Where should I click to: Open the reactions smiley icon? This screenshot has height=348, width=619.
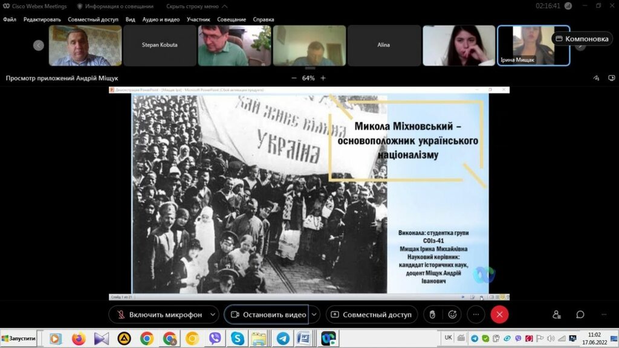452,315
